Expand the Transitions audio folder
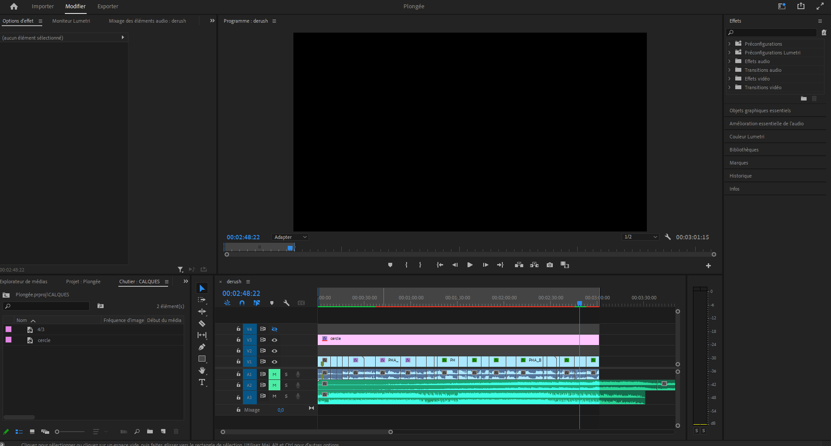 click(x=730, y=70)
